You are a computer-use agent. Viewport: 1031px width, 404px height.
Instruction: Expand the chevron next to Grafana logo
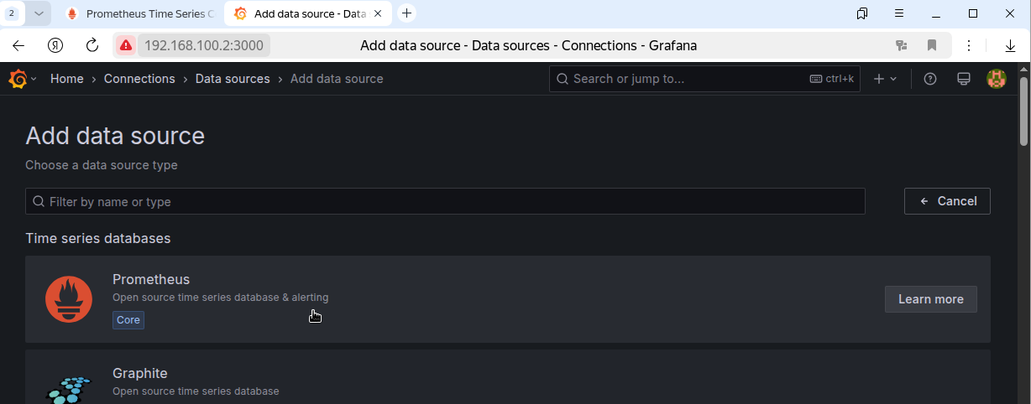click(34, 79)
